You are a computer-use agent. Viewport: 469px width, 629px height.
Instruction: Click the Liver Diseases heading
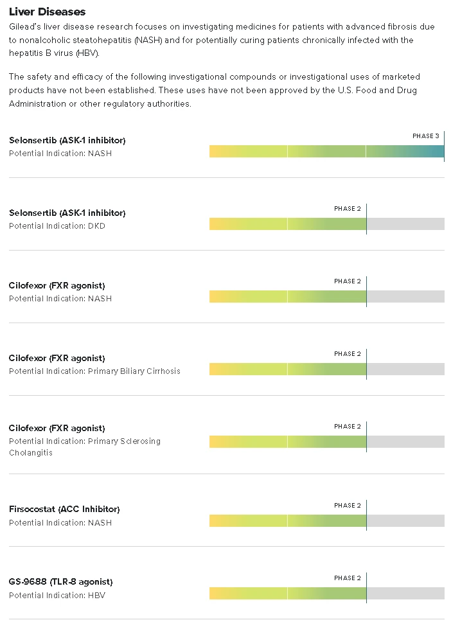click(47, 12)
